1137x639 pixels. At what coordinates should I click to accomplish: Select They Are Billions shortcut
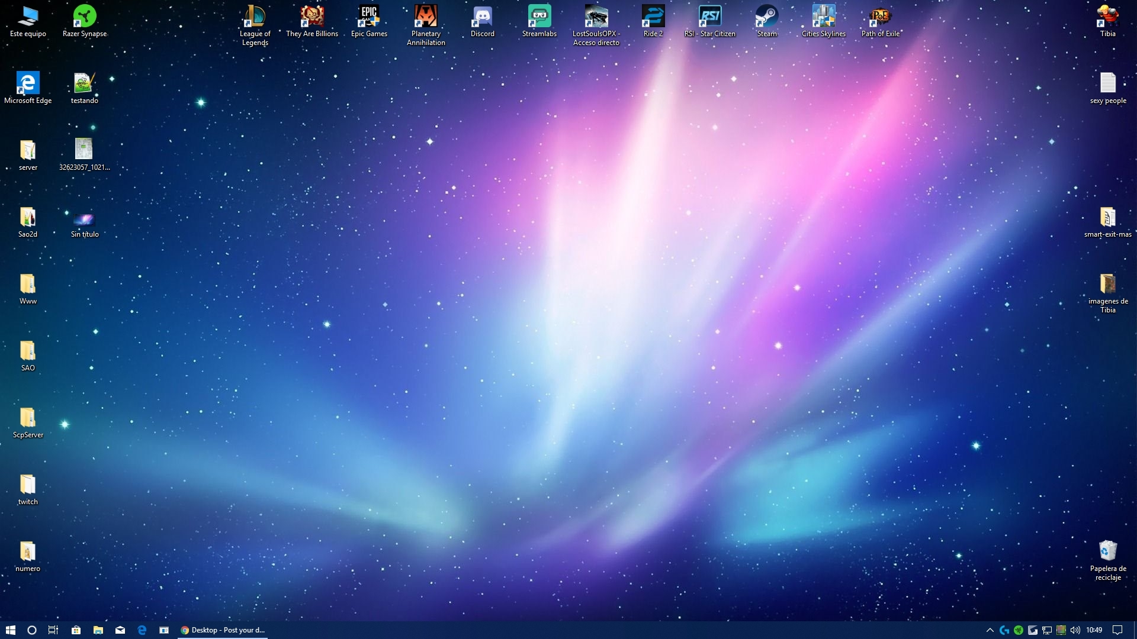point(312,21)
